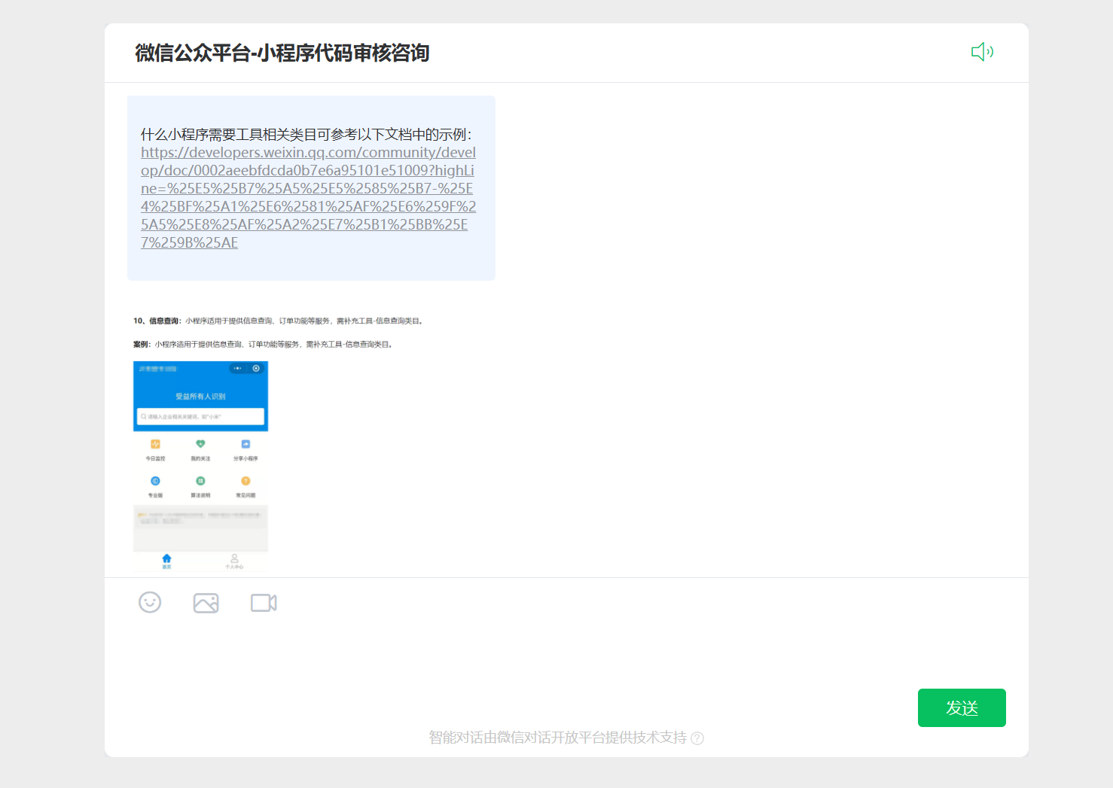Switch to the 个人中心 tab
The image size is (1113, 788).
[x=233, y=560]
